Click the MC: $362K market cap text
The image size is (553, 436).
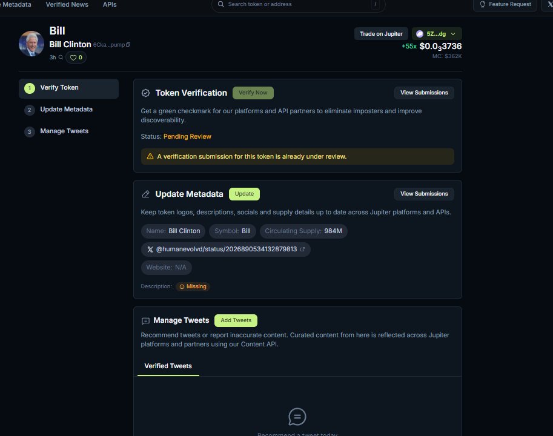pos(447,56)
